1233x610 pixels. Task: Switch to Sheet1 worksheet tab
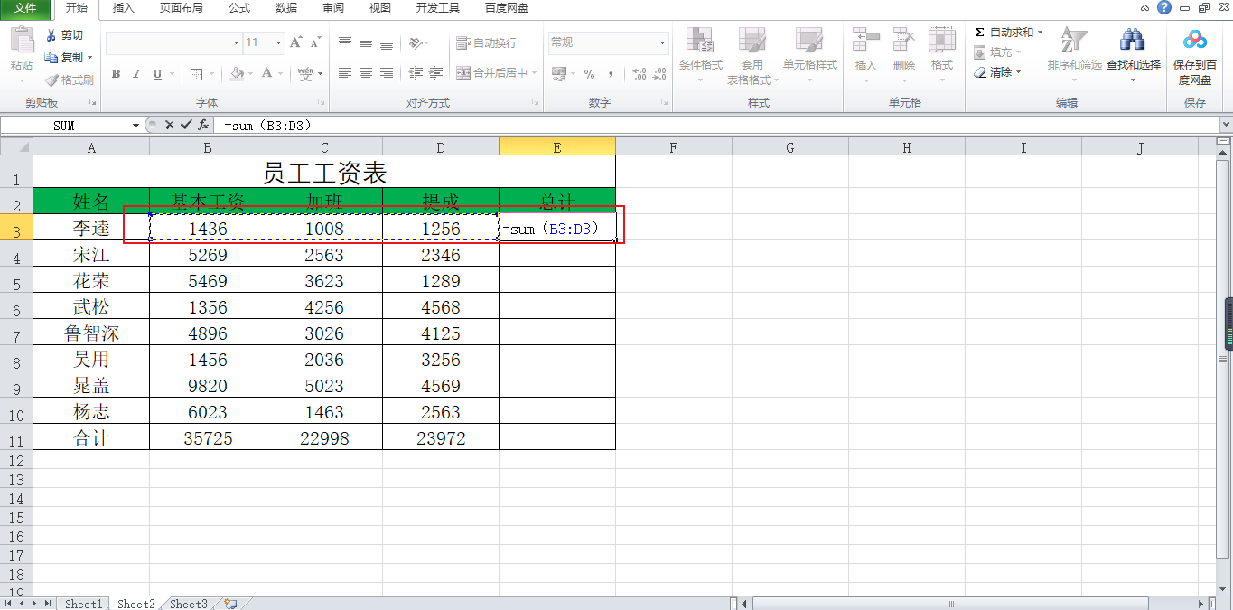(x=83, y=604)
